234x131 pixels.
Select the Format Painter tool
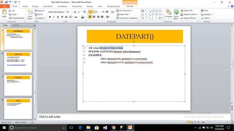(x=16, y=18)
